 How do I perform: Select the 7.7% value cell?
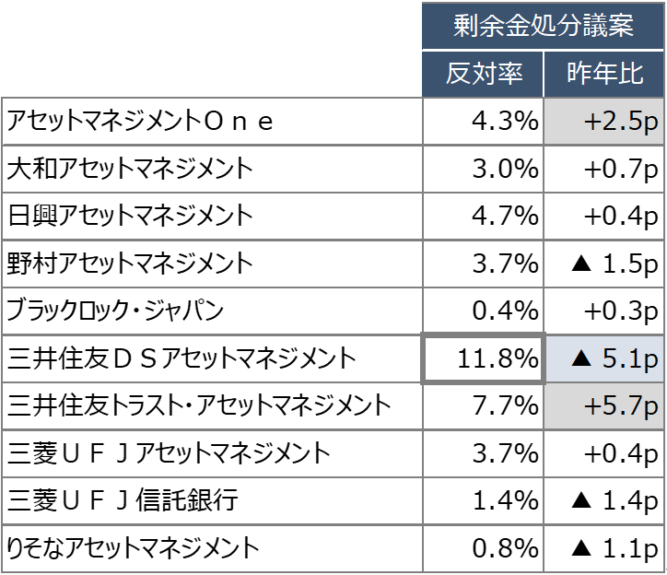(x=483, y=405)
